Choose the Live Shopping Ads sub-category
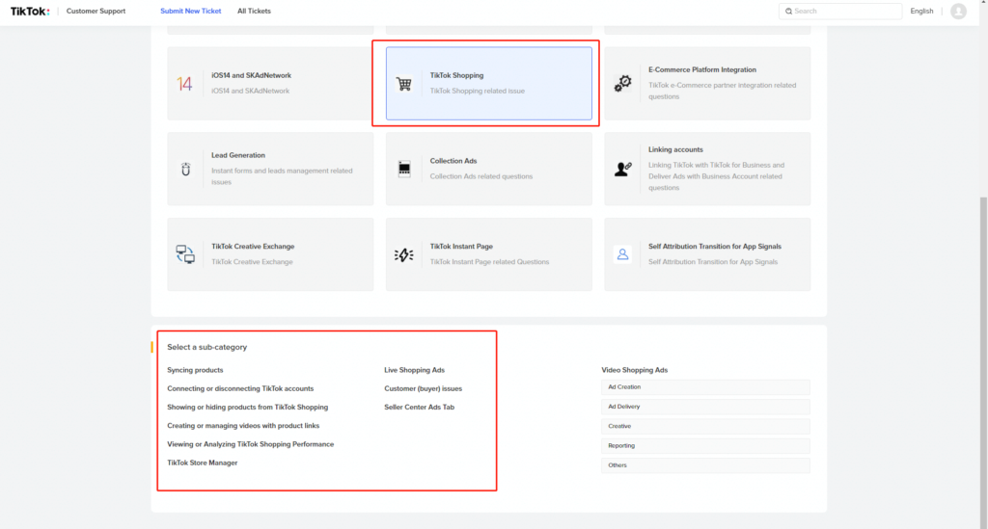Image resolution: width=988 pixels, height=529 pixels. (414, 370)
